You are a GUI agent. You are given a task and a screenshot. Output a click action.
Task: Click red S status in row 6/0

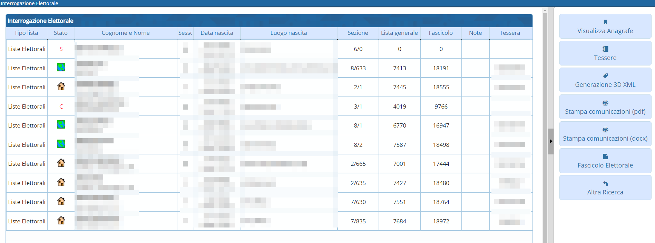(x=61, y=49)
